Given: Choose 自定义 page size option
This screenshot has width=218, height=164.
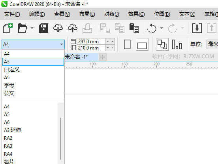Looking at the screenshot, I should click(x=33, y=69).
